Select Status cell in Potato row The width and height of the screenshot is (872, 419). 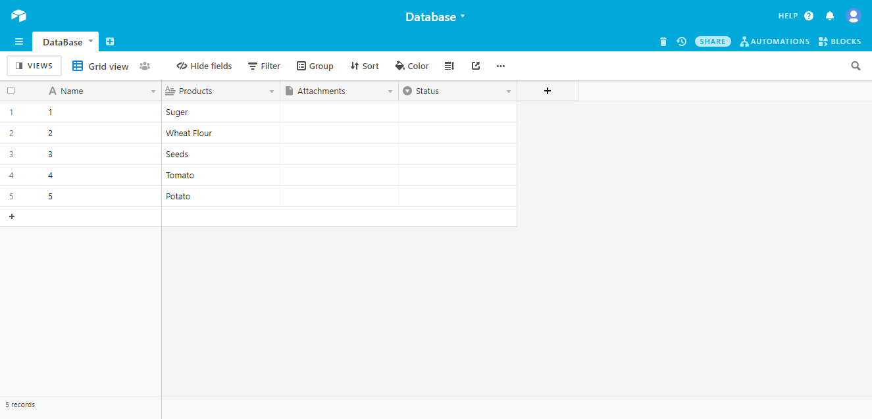point(458,196)
